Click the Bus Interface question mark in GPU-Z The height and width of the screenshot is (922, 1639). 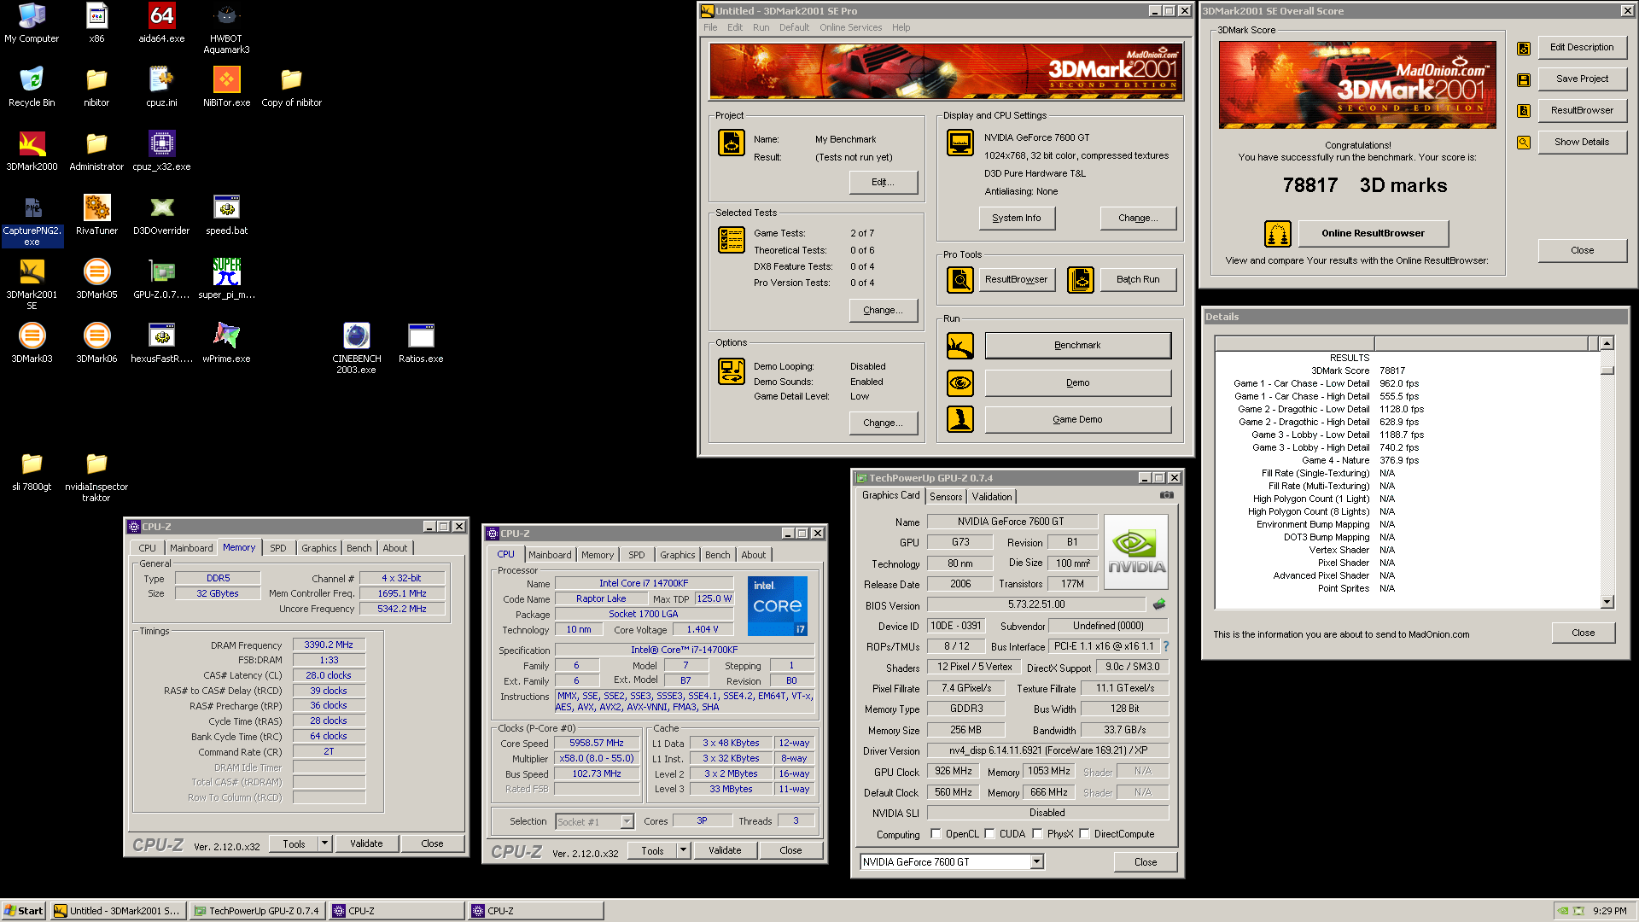coord(1166,646)
